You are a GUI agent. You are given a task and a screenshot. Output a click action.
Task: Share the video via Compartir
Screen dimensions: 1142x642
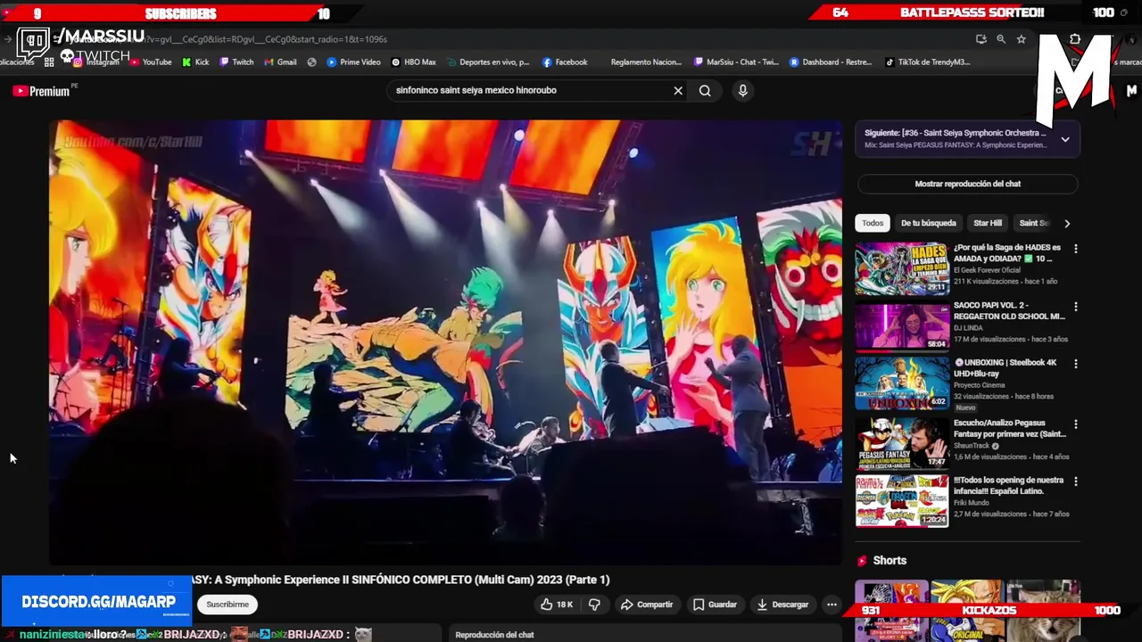647,605
